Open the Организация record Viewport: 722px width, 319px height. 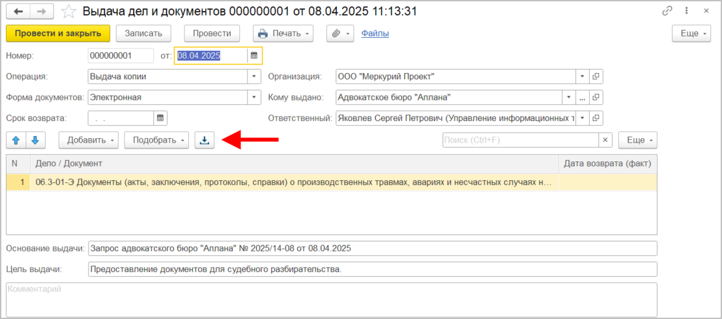click(596, 76)
